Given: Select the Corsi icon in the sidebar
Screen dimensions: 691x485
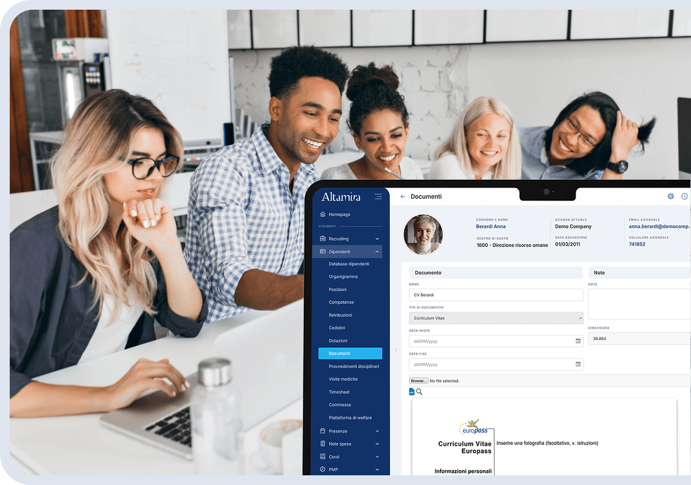Looking at the screenshot, I should click(323, 457).
